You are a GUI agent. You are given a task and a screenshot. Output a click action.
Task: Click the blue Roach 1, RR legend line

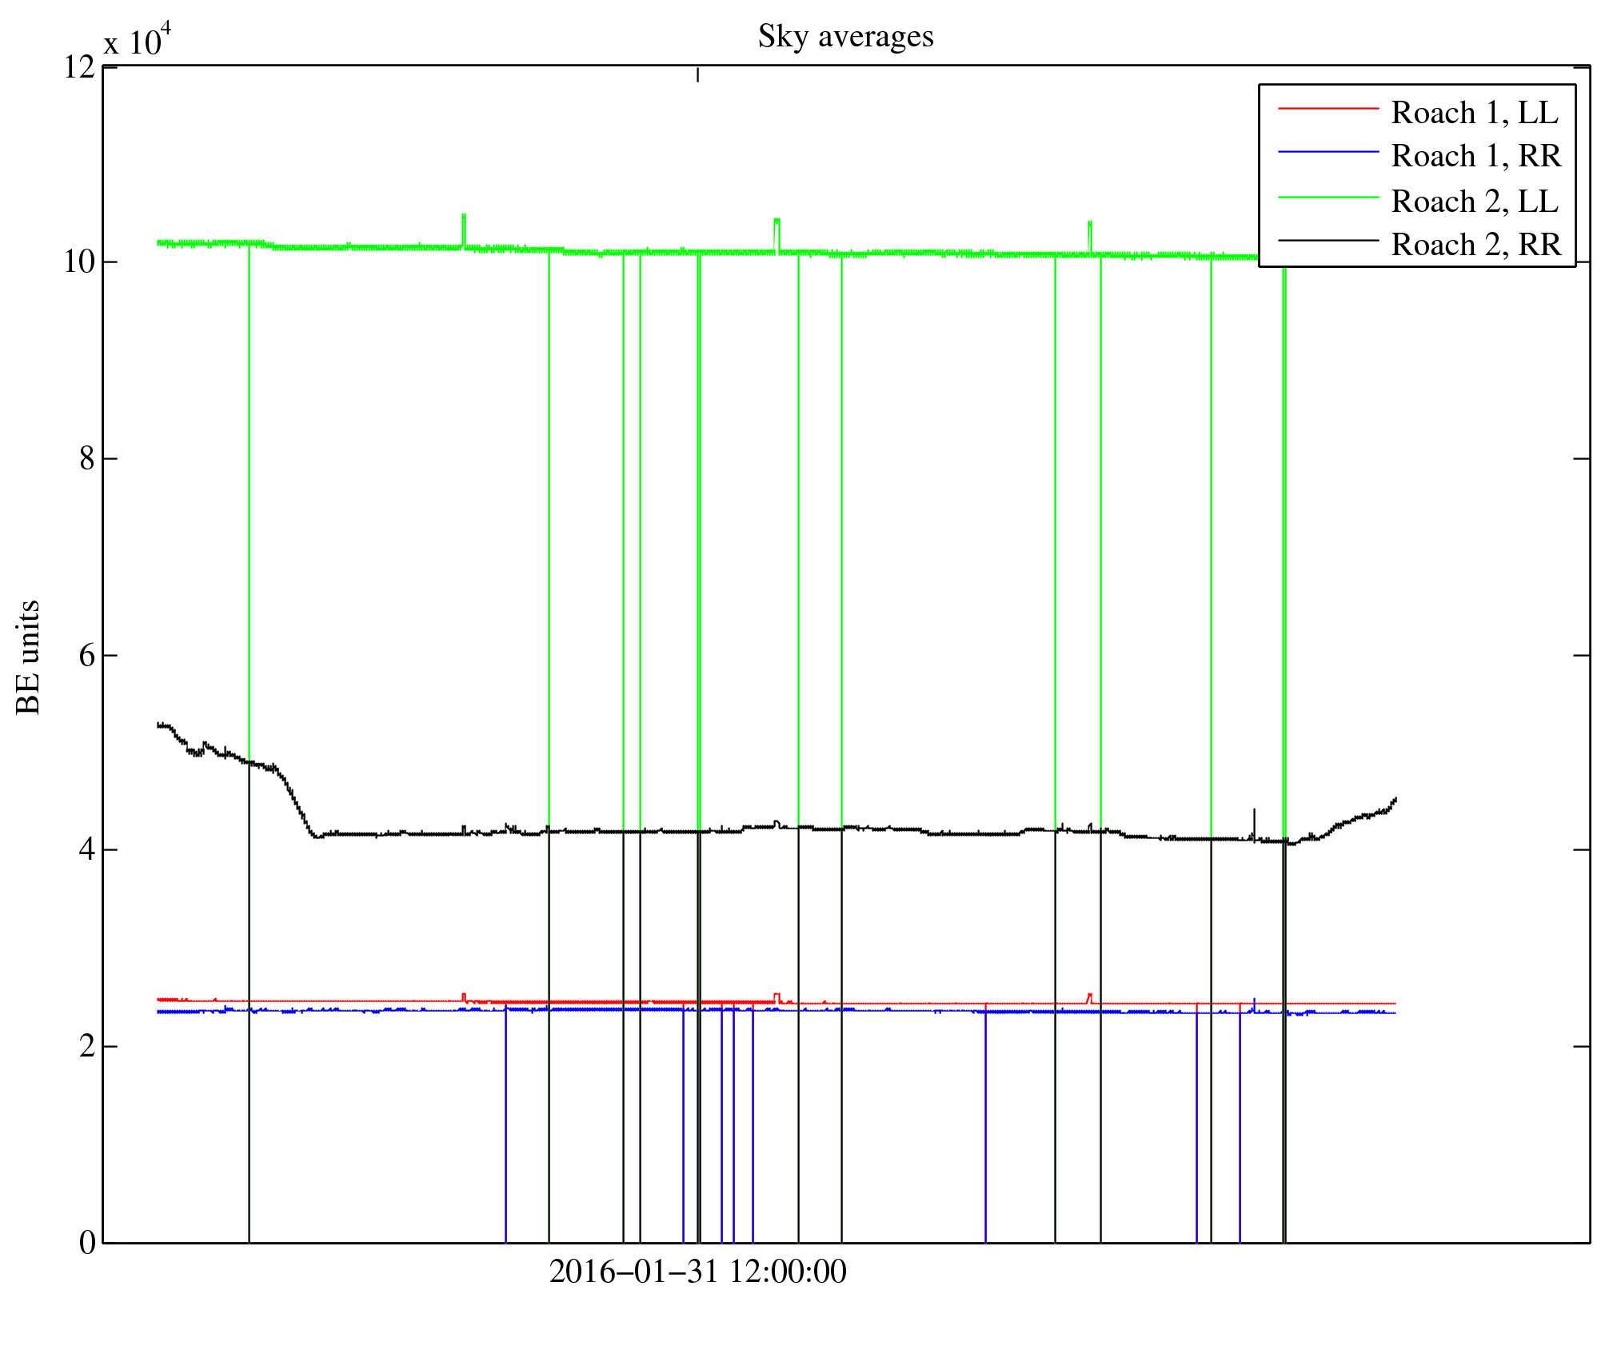[1328, 151]
